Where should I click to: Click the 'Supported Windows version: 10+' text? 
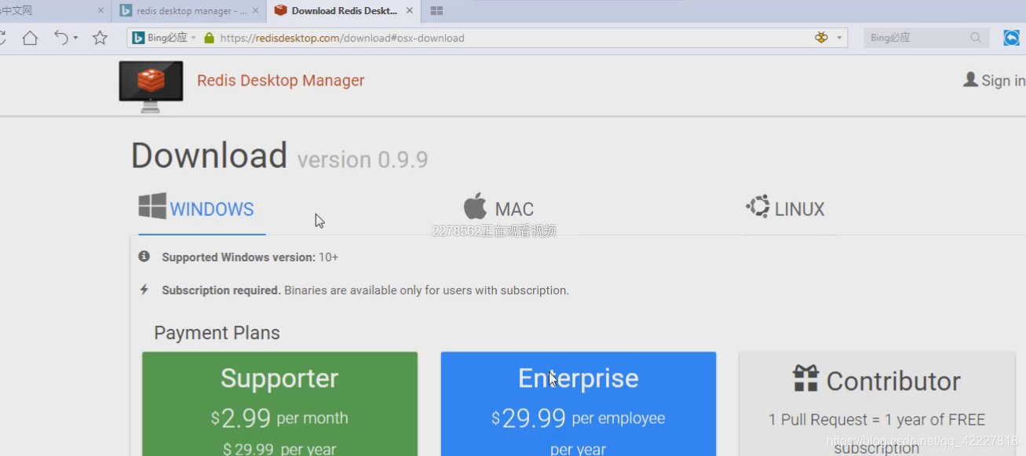[250, 257]
